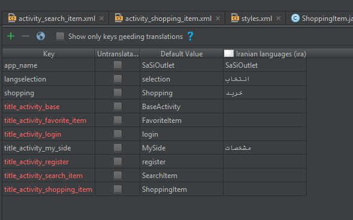Click empty Iranian translation cell for title_activity_login
This screenshot has height=220, width=353.
[265, 134]
